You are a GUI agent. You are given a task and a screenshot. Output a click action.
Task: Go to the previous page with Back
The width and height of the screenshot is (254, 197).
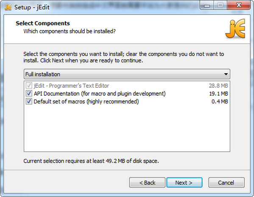(x=147, y=183)
